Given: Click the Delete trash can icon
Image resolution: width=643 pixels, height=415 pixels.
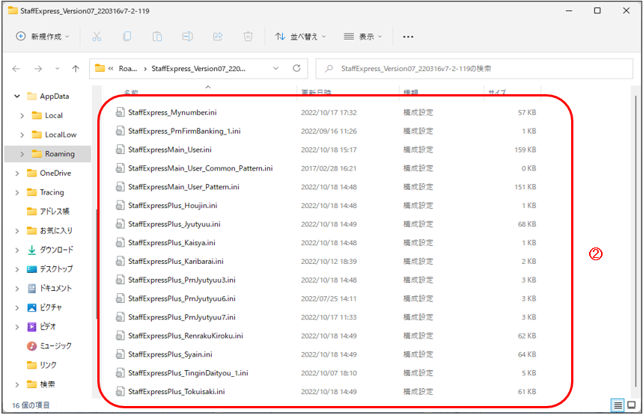Looking at the screenshot, I should click(x=248, y=37).
